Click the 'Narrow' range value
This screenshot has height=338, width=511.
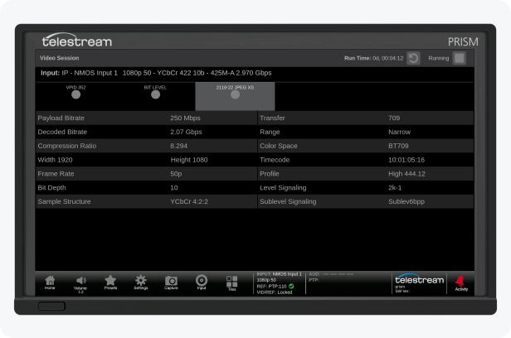point(399,132)
